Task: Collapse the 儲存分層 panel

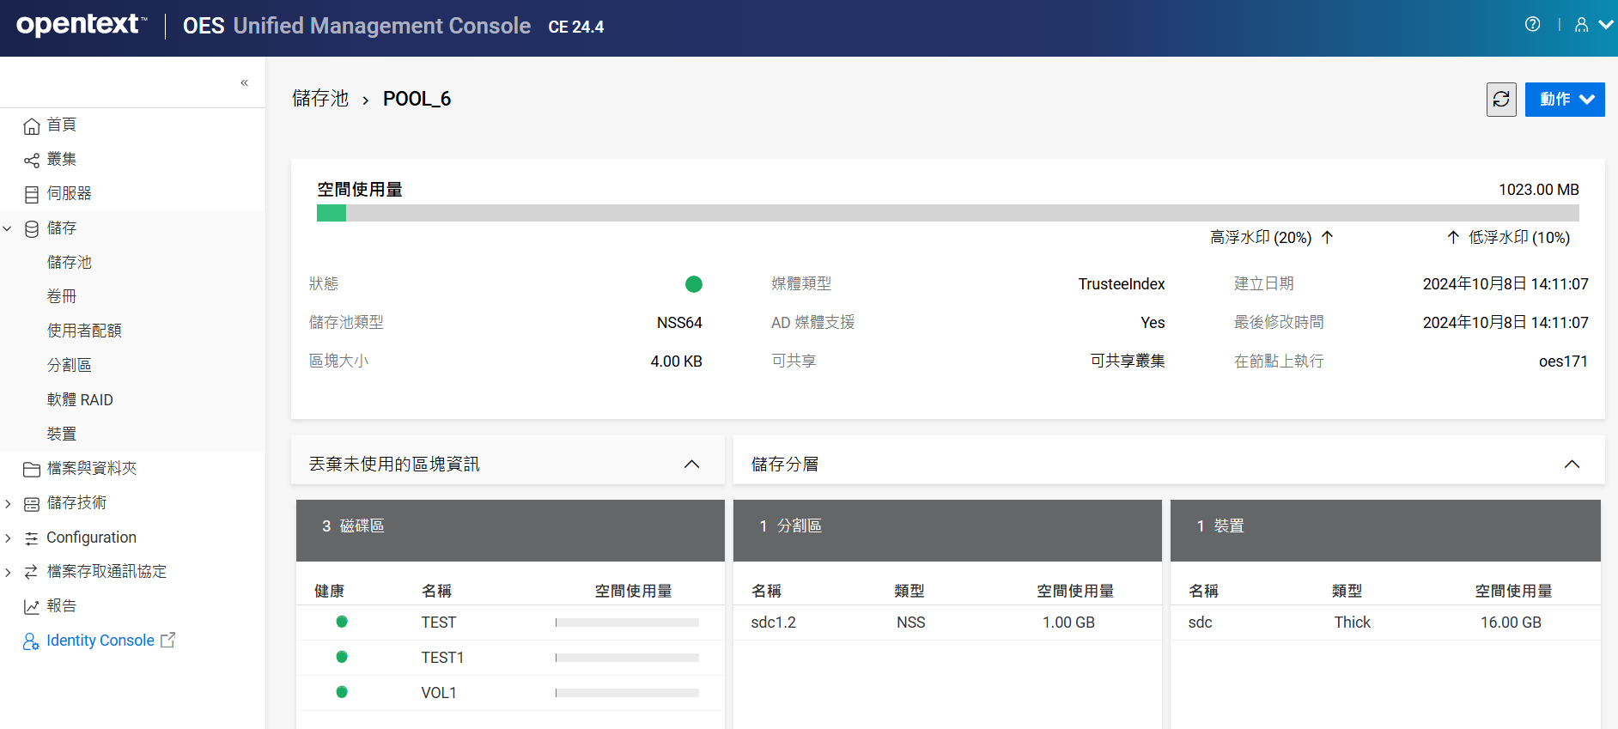Action: click(1571, 465)
